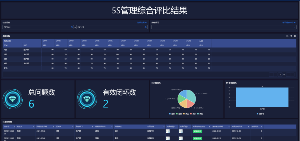Click the 21/01 column header in 年度看板
This screenshot has width=300, height=141.
(x=48, y=41)
